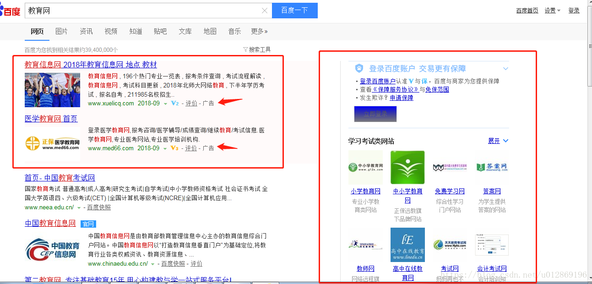Expand dropdown arrow beside www.chinaedu.edu.cn

(x=153, y=264)
